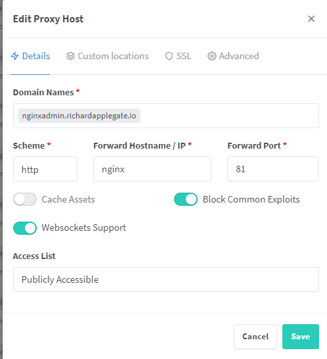Disable the Block Common Exploits switch
327x359 pixels.
click(x=186, y=199)
